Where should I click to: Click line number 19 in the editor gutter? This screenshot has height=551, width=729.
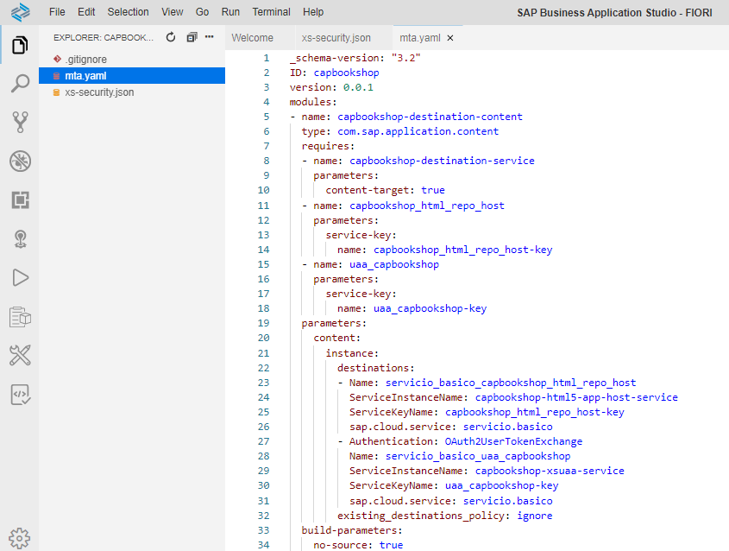[263, 323]
